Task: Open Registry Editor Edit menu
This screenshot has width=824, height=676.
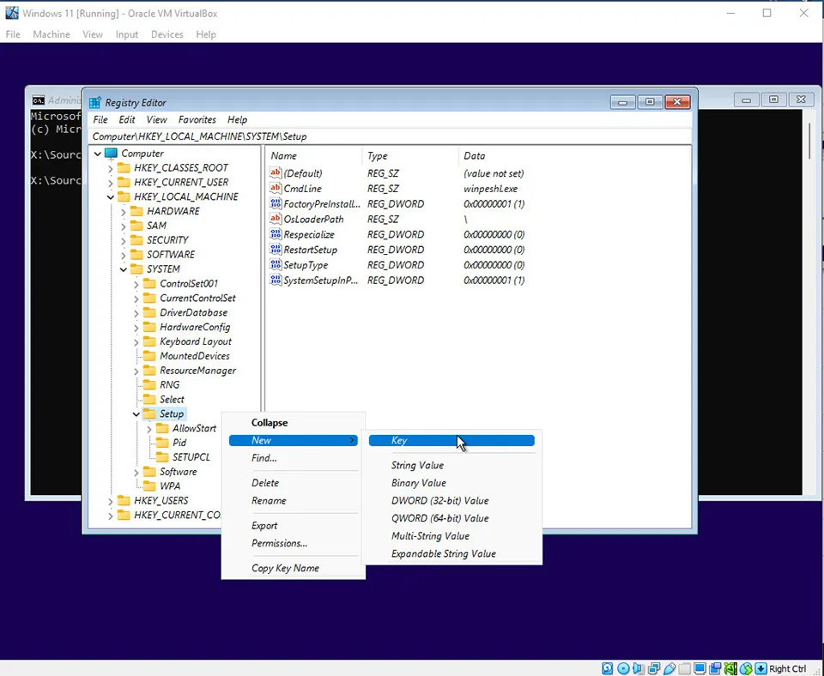Action: pos(127,120)
